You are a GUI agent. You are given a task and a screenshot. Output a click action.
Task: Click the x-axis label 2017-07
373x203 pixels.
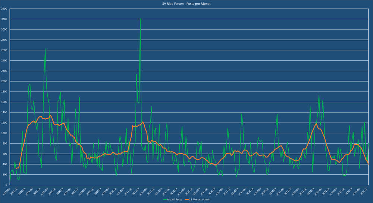227,191
